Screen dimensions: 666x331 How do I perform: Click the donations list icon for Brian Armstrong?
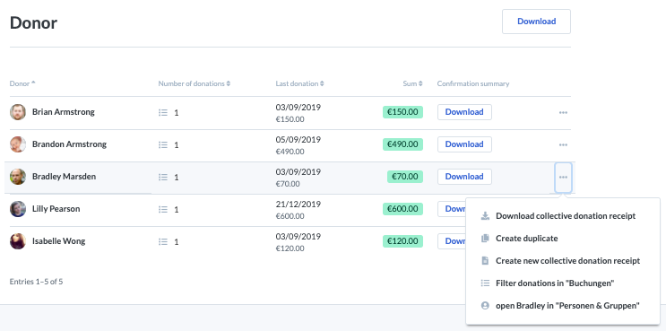coord(163,113)
